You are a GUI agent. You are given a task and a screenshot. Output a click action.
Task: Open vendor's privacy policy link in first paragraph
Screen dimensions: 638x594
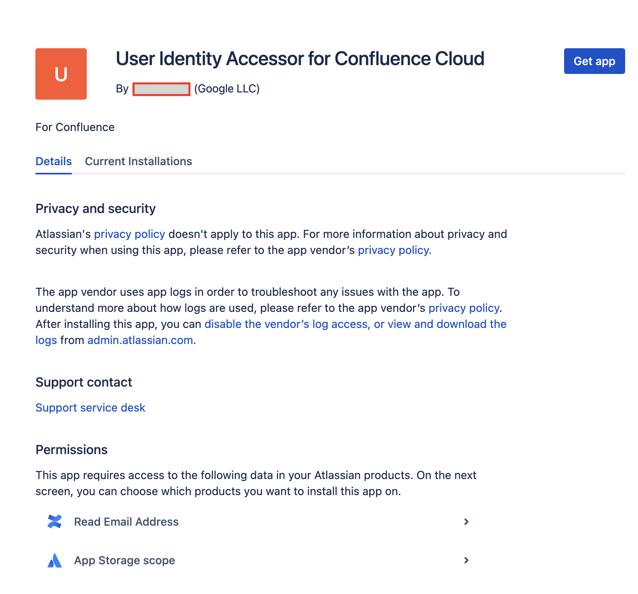coord(394,250)
